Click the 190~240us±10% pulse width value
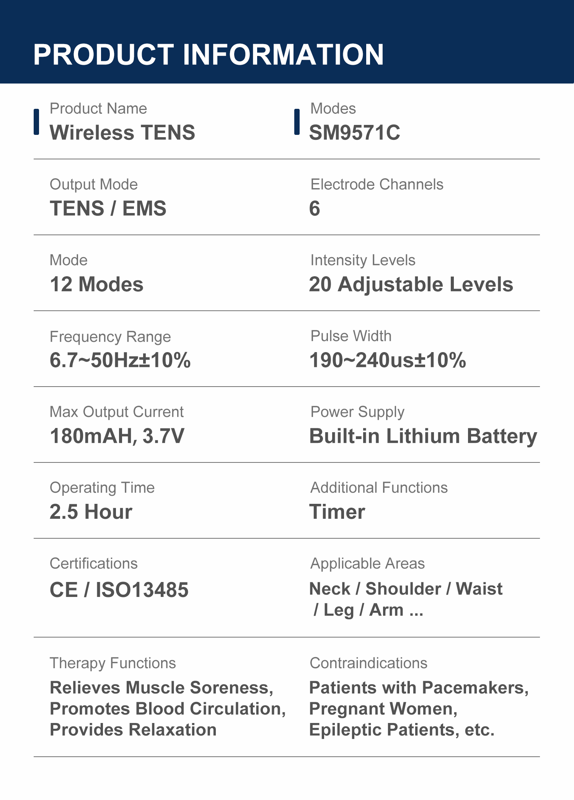This screenshot has height=800, width=574. coord(388,360)
